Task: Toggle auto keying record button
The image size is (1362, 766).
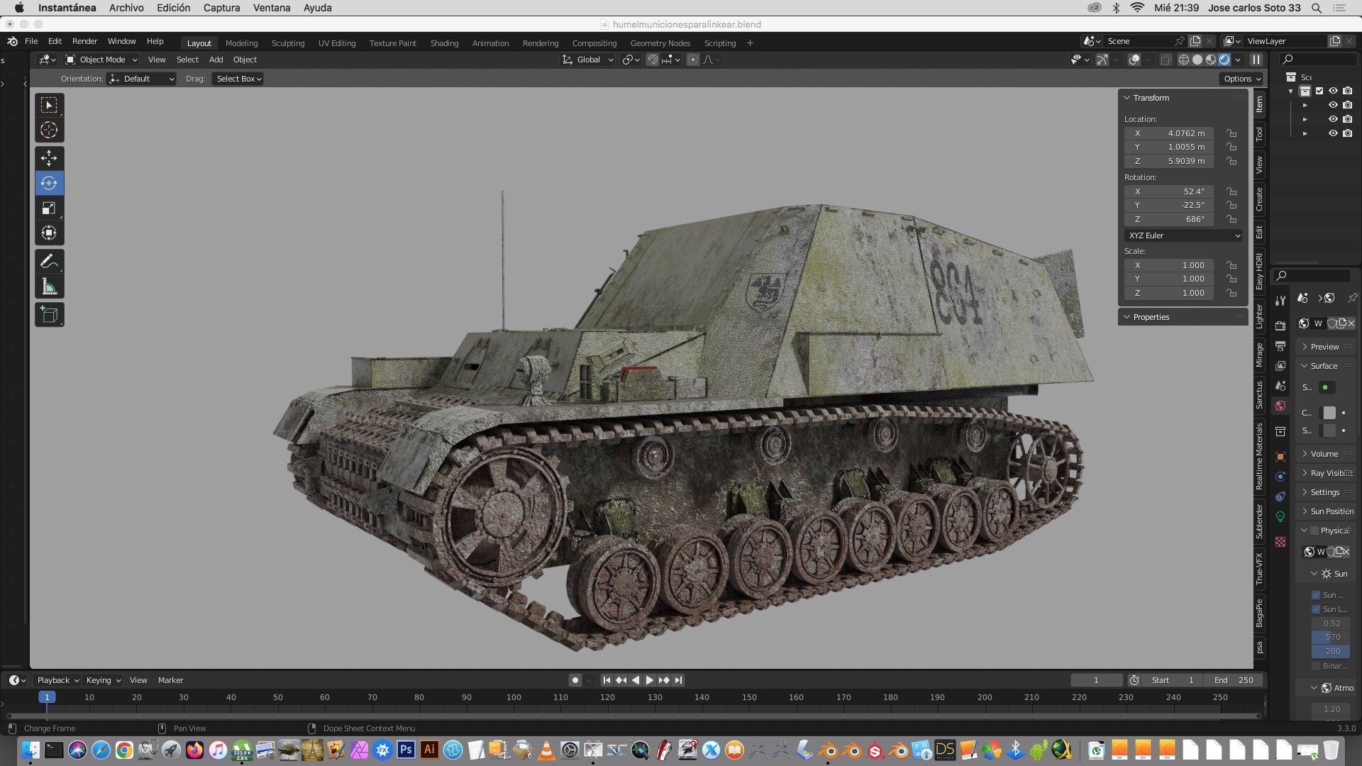Action: click(575, 680)
